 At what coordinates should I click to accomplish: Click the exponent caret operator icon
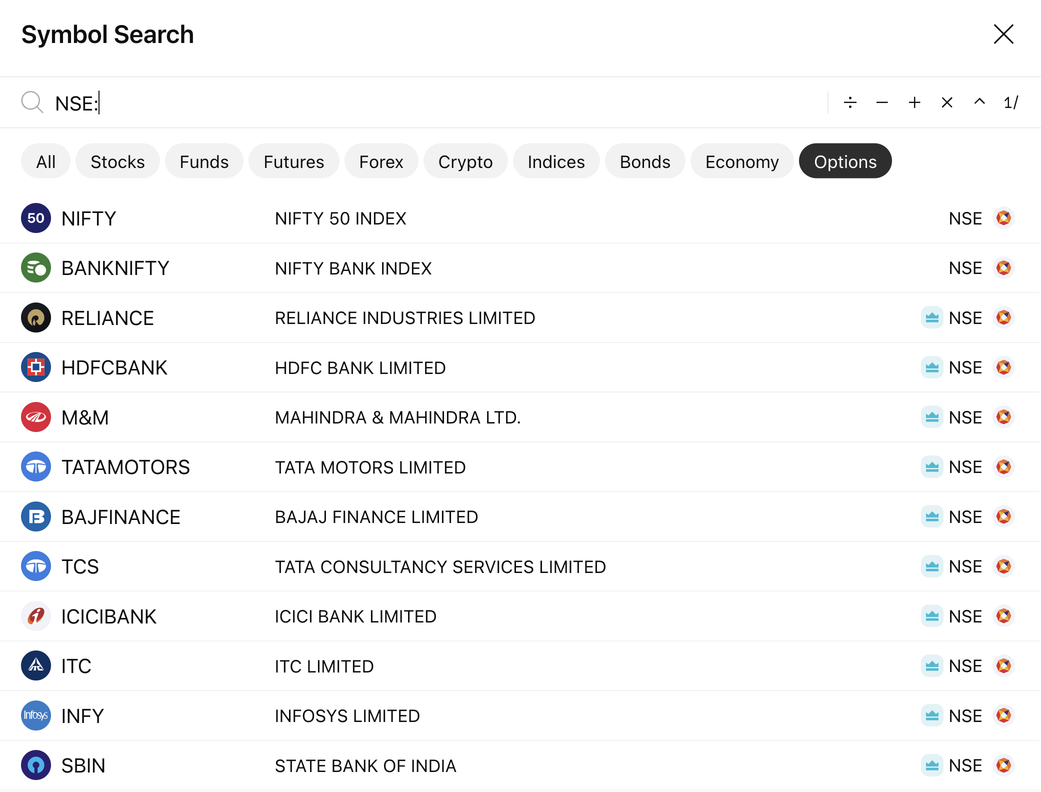pyautogui.click(x=979, y=101)
